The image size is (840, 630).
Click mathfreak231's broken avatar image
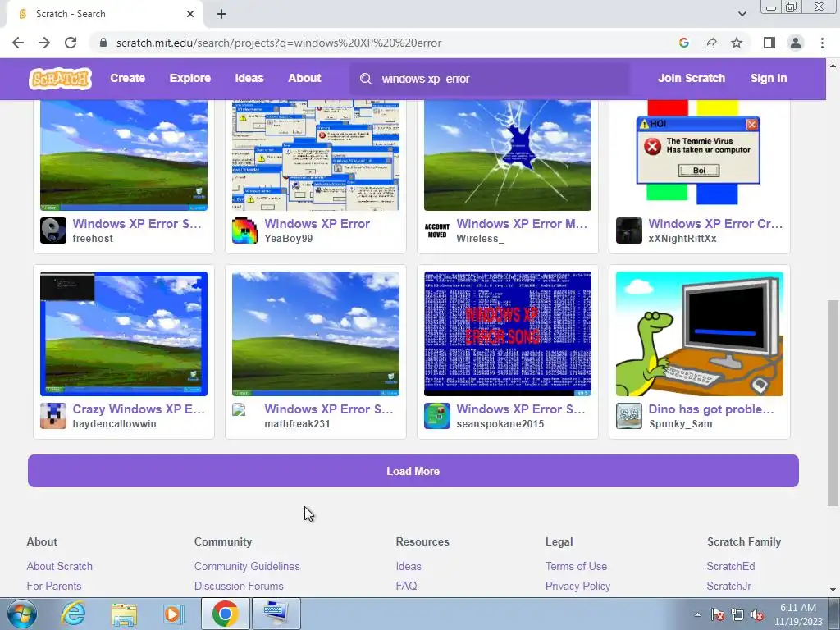(239, 410)
